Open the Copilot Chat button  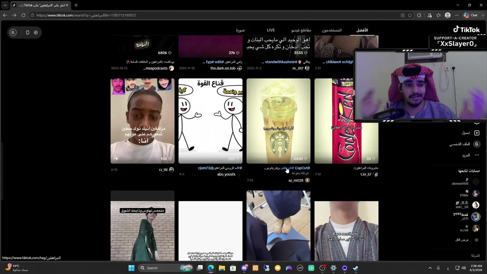pyautogui.click(x=471, y=15)
